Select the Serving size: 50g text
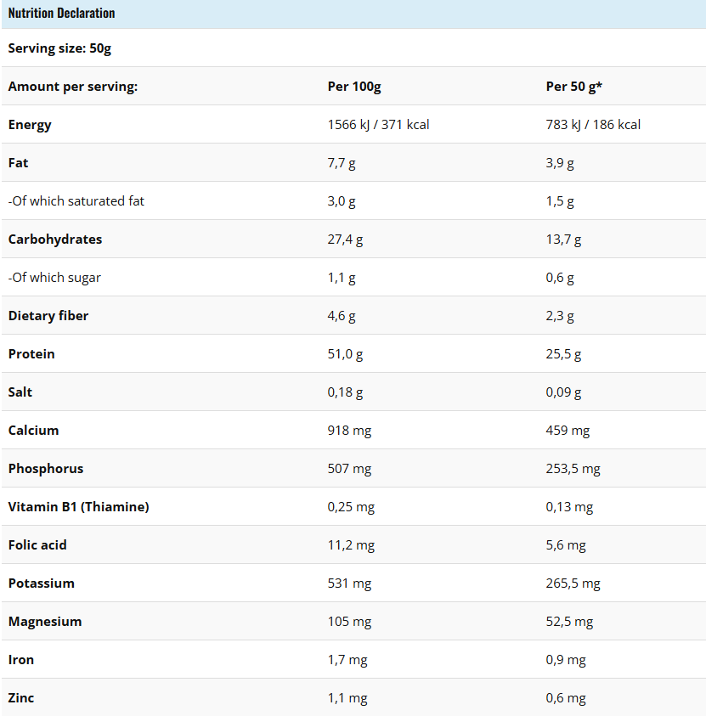This screenshot has height=716, width=706. tap(59, 48)
